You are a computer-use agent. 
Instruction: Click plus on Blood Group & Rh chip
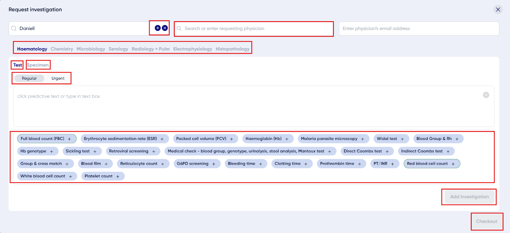point(457,139)
